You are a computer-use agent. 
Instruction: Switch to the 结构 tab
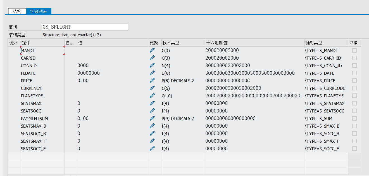tap(17, 11)
